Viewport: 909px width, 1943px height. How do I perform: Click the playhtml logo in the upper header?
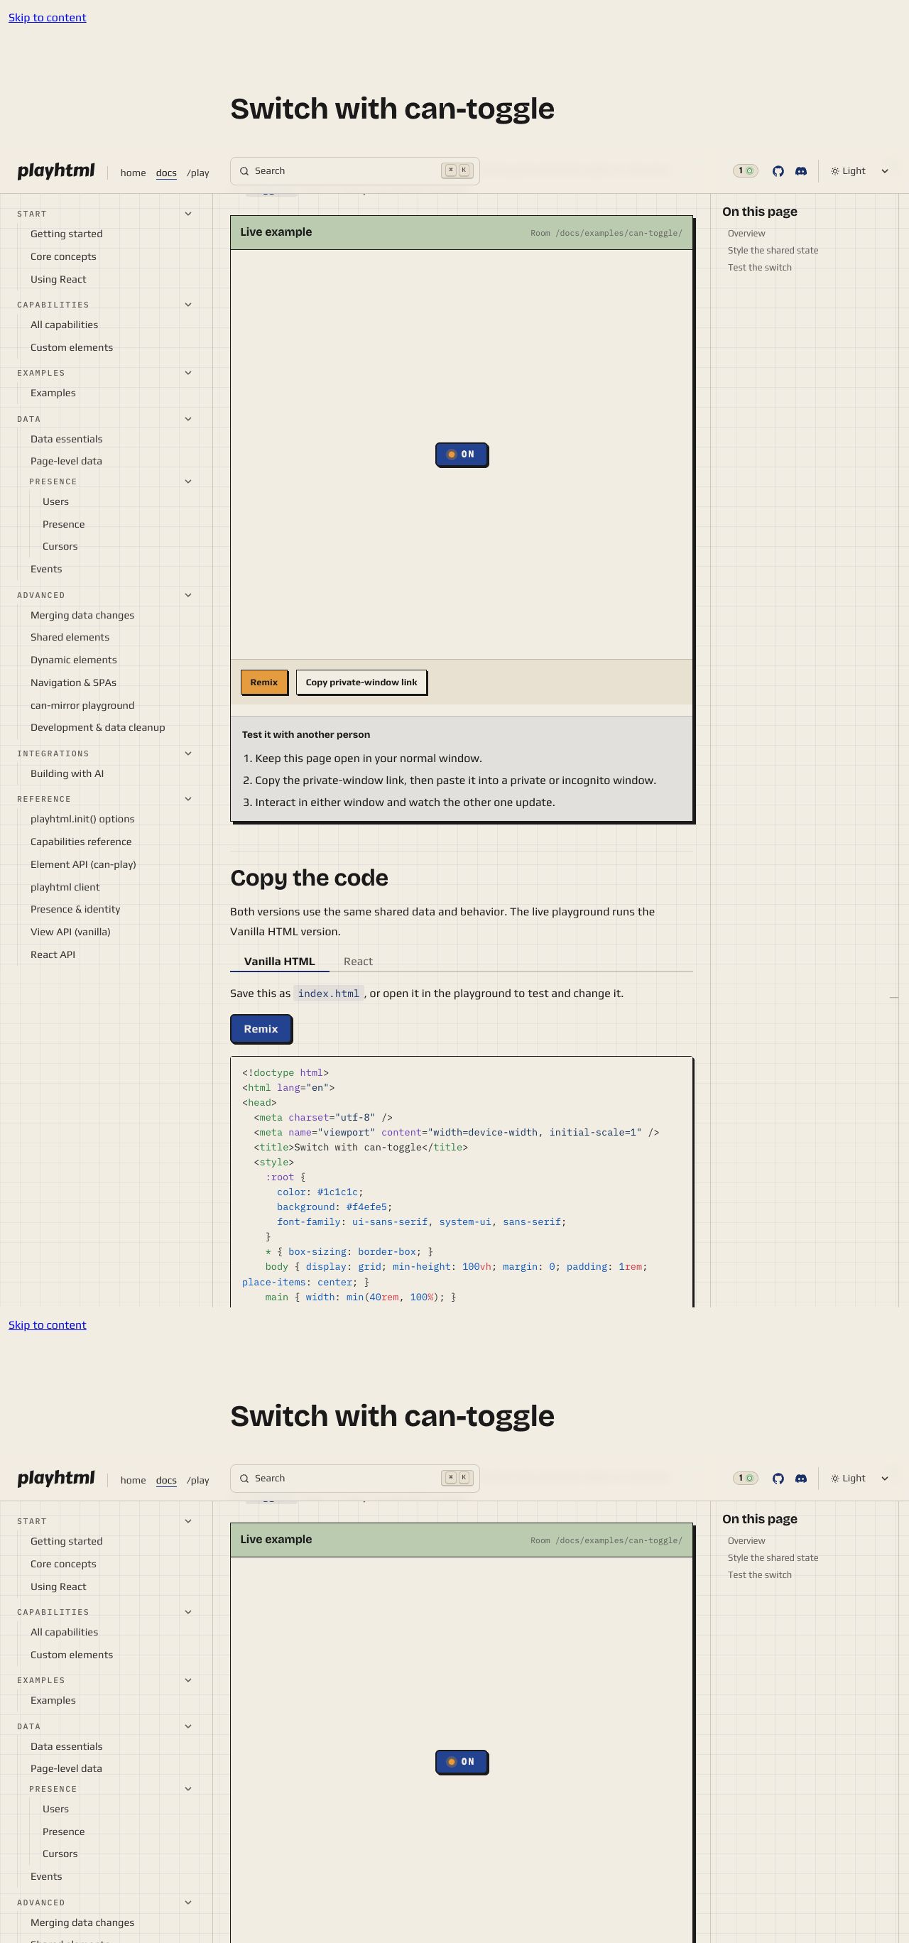[56, 171]
